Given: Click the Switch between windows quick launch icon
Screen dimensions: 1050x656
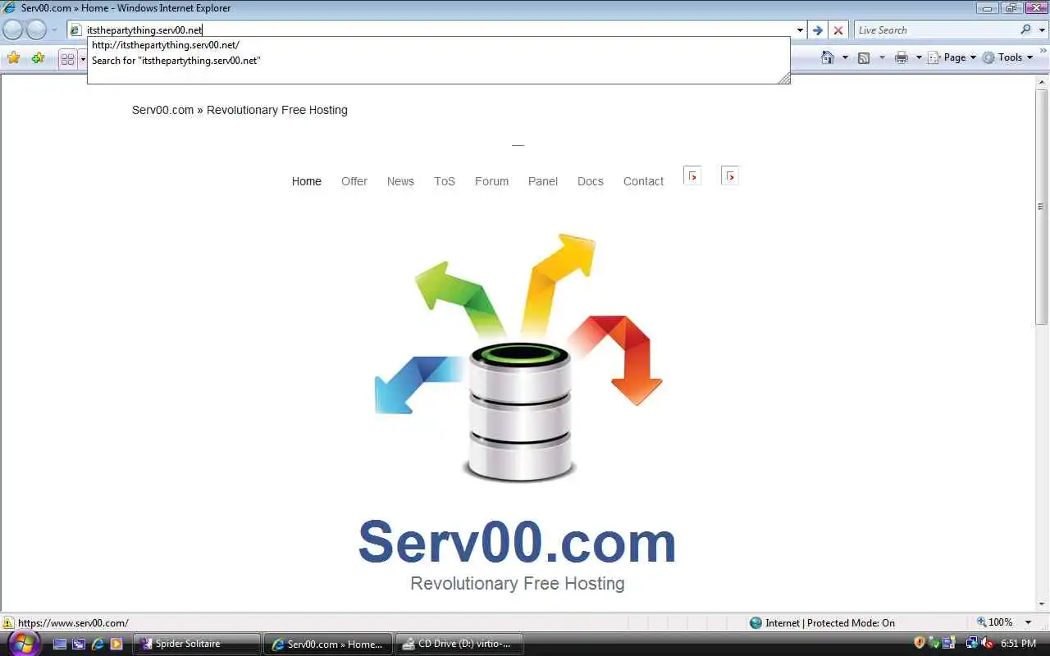Looking at the screenshot, I should tap(79, 645).
